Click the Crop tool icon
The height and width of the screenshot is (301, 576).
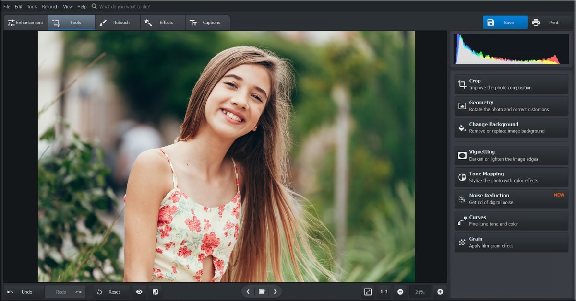(x=462, y=84)
